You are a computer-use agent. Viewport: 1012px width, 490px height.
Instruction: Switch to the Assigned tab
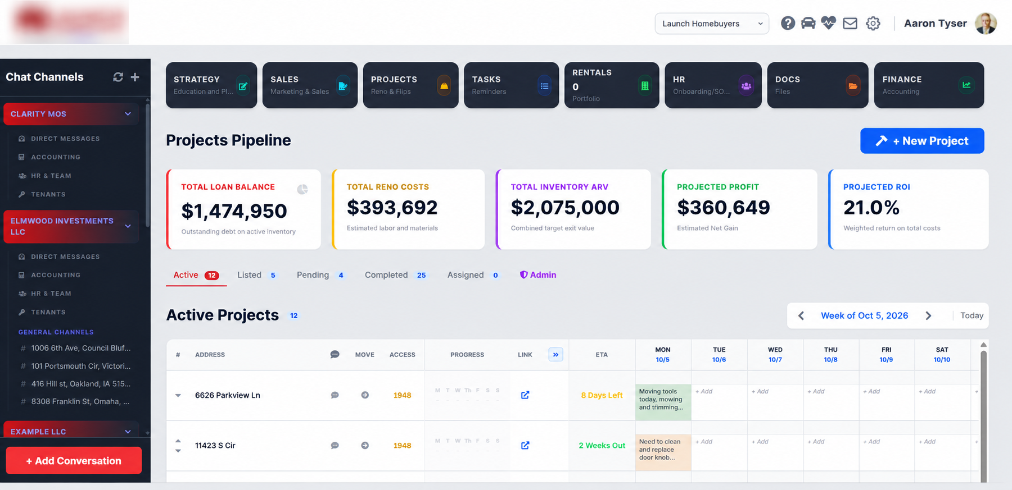pyautogui.click(x=473, y=275)
